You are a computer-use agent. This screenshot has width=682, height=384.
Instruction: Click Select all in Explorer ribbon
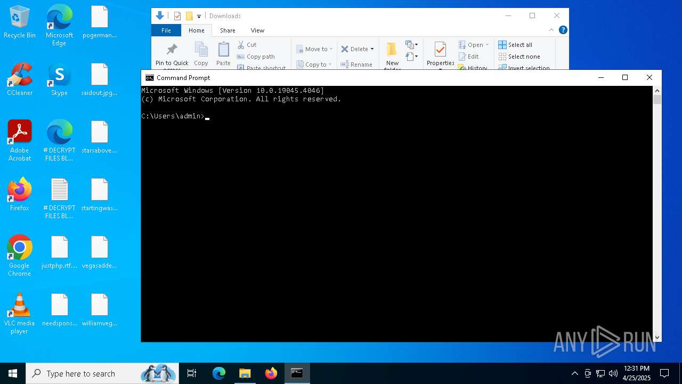[x=515, y=45]
